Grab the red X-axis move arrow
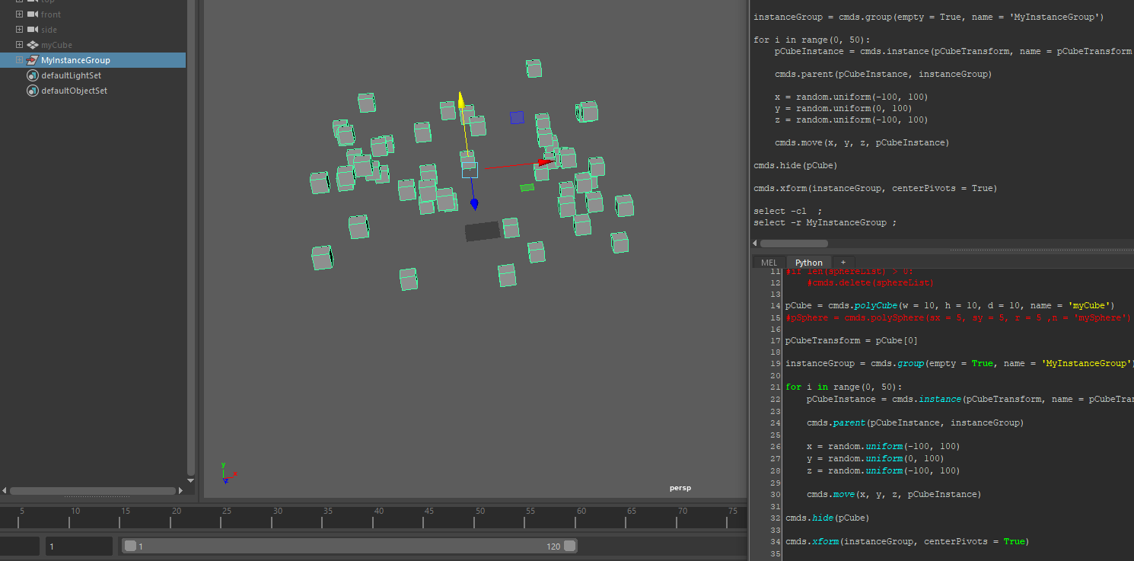The width and height of the screenshot is (1134, 561). (x=546, y=162)
